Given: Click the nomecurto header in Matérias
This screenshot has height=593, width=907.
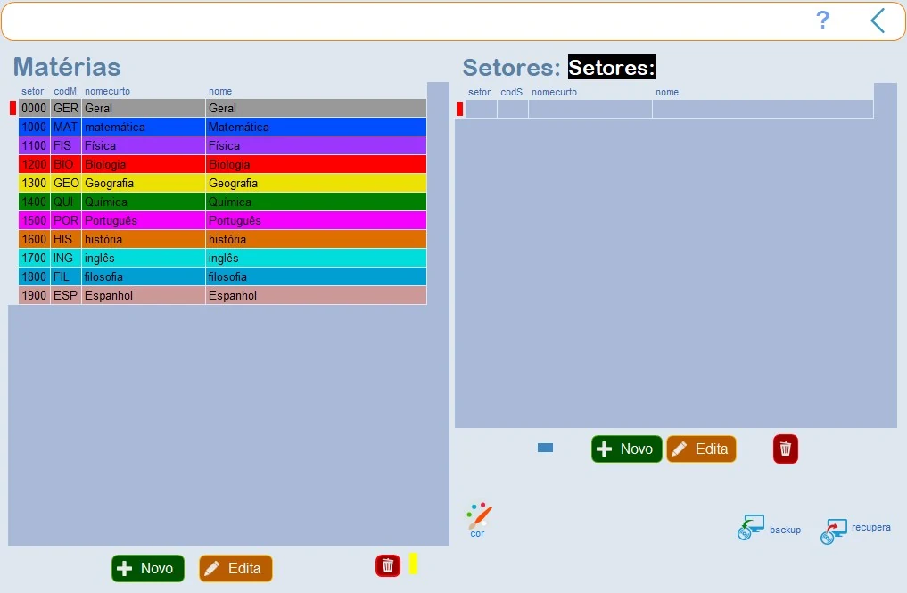Looking at the screenshot, I should (x=108, y=92).
